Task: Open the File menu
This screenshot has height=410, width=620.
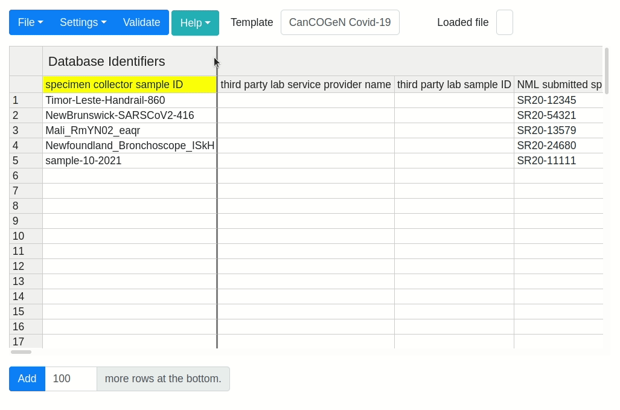Action: (x=30, y=22)
